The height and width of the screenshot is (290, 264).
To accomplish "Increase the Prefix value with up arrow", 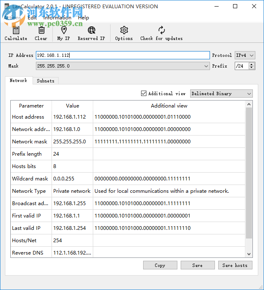I will [x=251, y=64].
